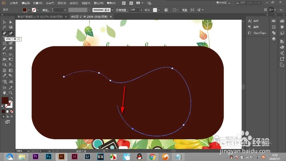The height and width of the screenshot is (161, 286).
Task: Select the Width/Warp tool
Action: 4,59
